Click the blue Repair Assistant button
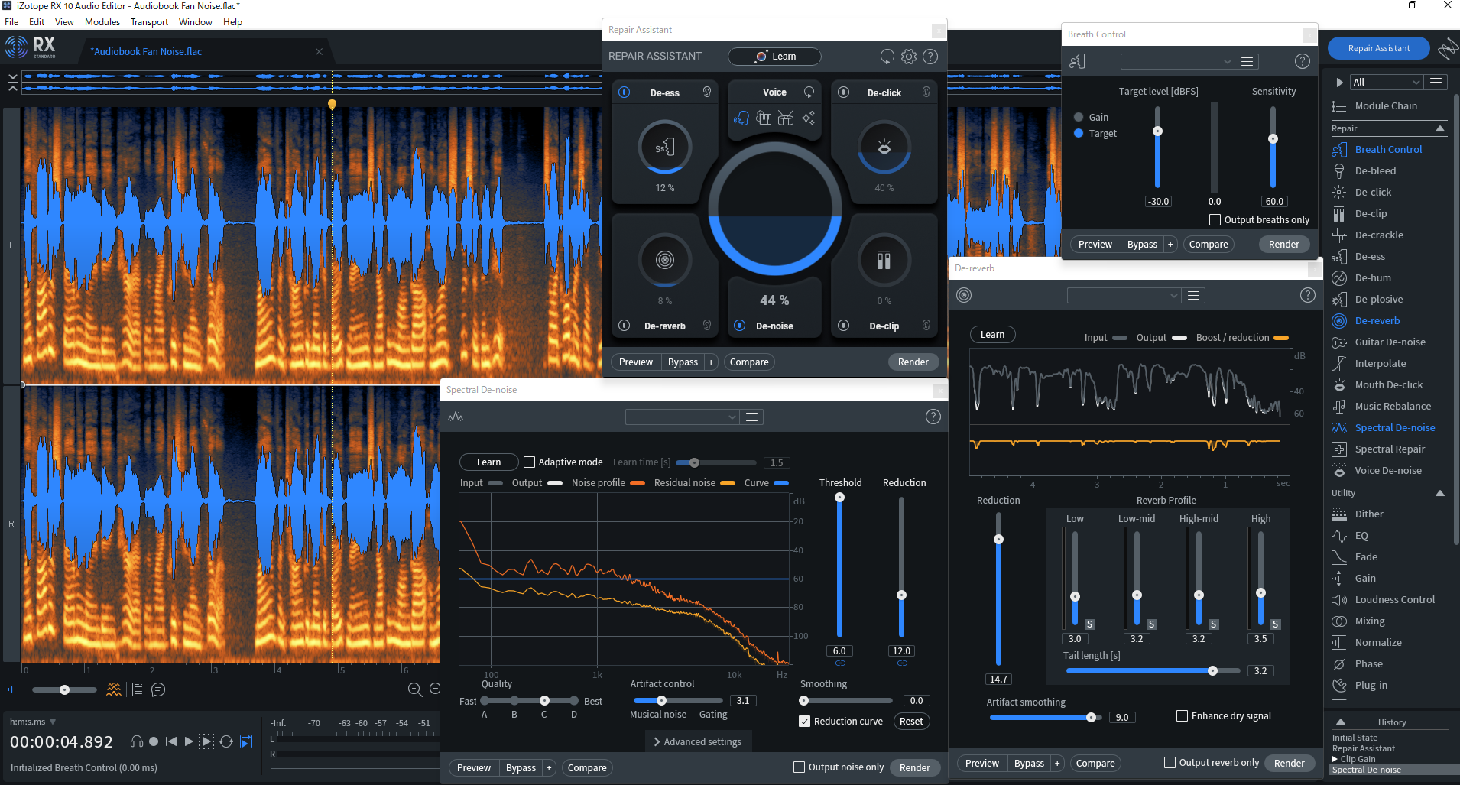Screen dimensions: 1460x785 (1378, 48)
